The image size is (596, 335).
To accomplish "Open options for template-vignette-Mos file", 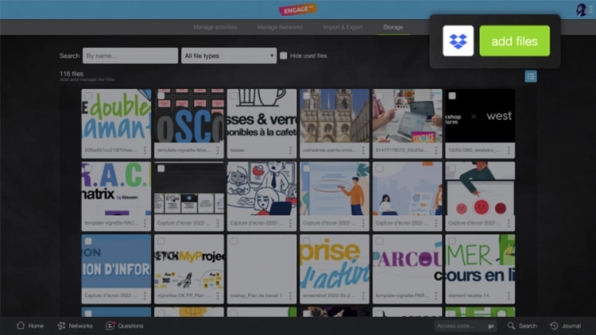I will pyautogui.click(x=218, y=150).
